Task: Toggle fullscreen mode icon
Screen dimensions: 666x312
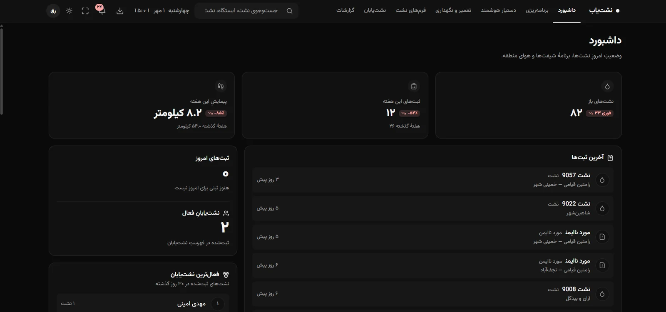Action: [x=85, y=11]
